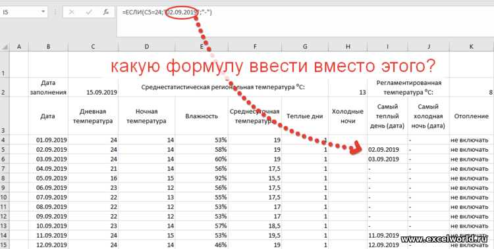Select column C header
Viewport: 494px width, 249px height.
click(x=94, y=47)
